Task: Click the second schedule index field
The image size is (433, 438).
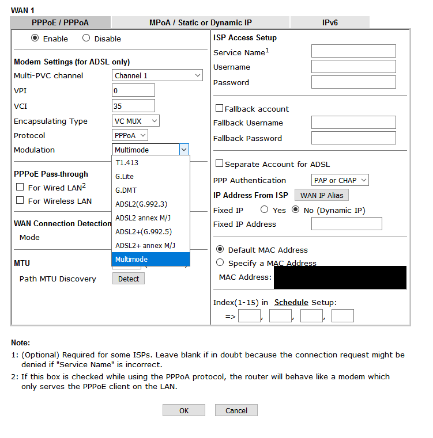Action: (280, 315)
